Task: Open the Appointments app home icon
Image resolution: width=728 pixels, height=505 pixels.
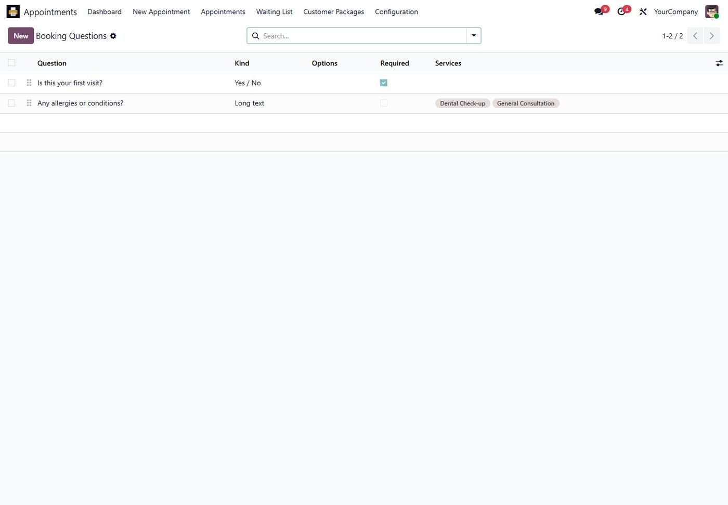Action: click(13, 11)
